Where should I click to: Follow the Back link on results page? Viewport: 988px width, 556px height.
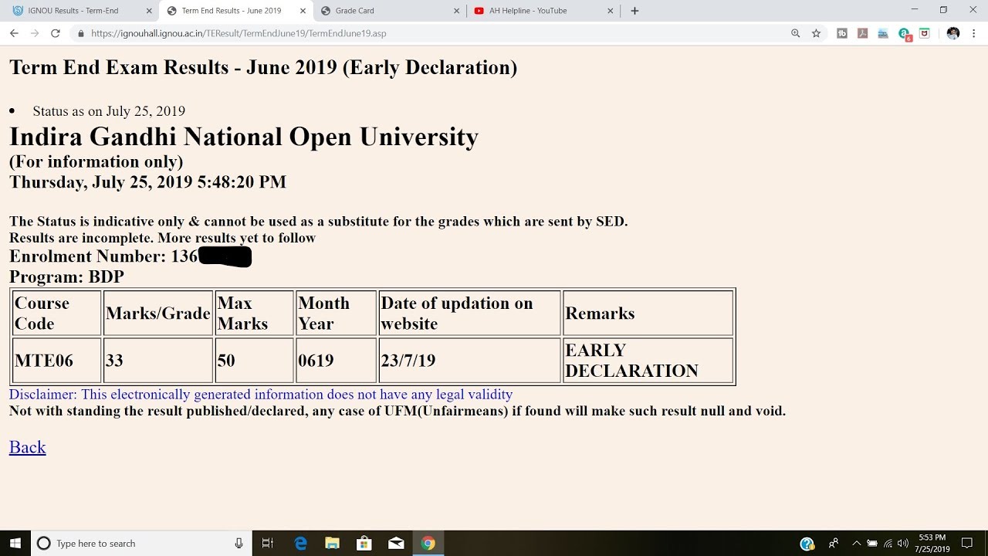point(27,447)
